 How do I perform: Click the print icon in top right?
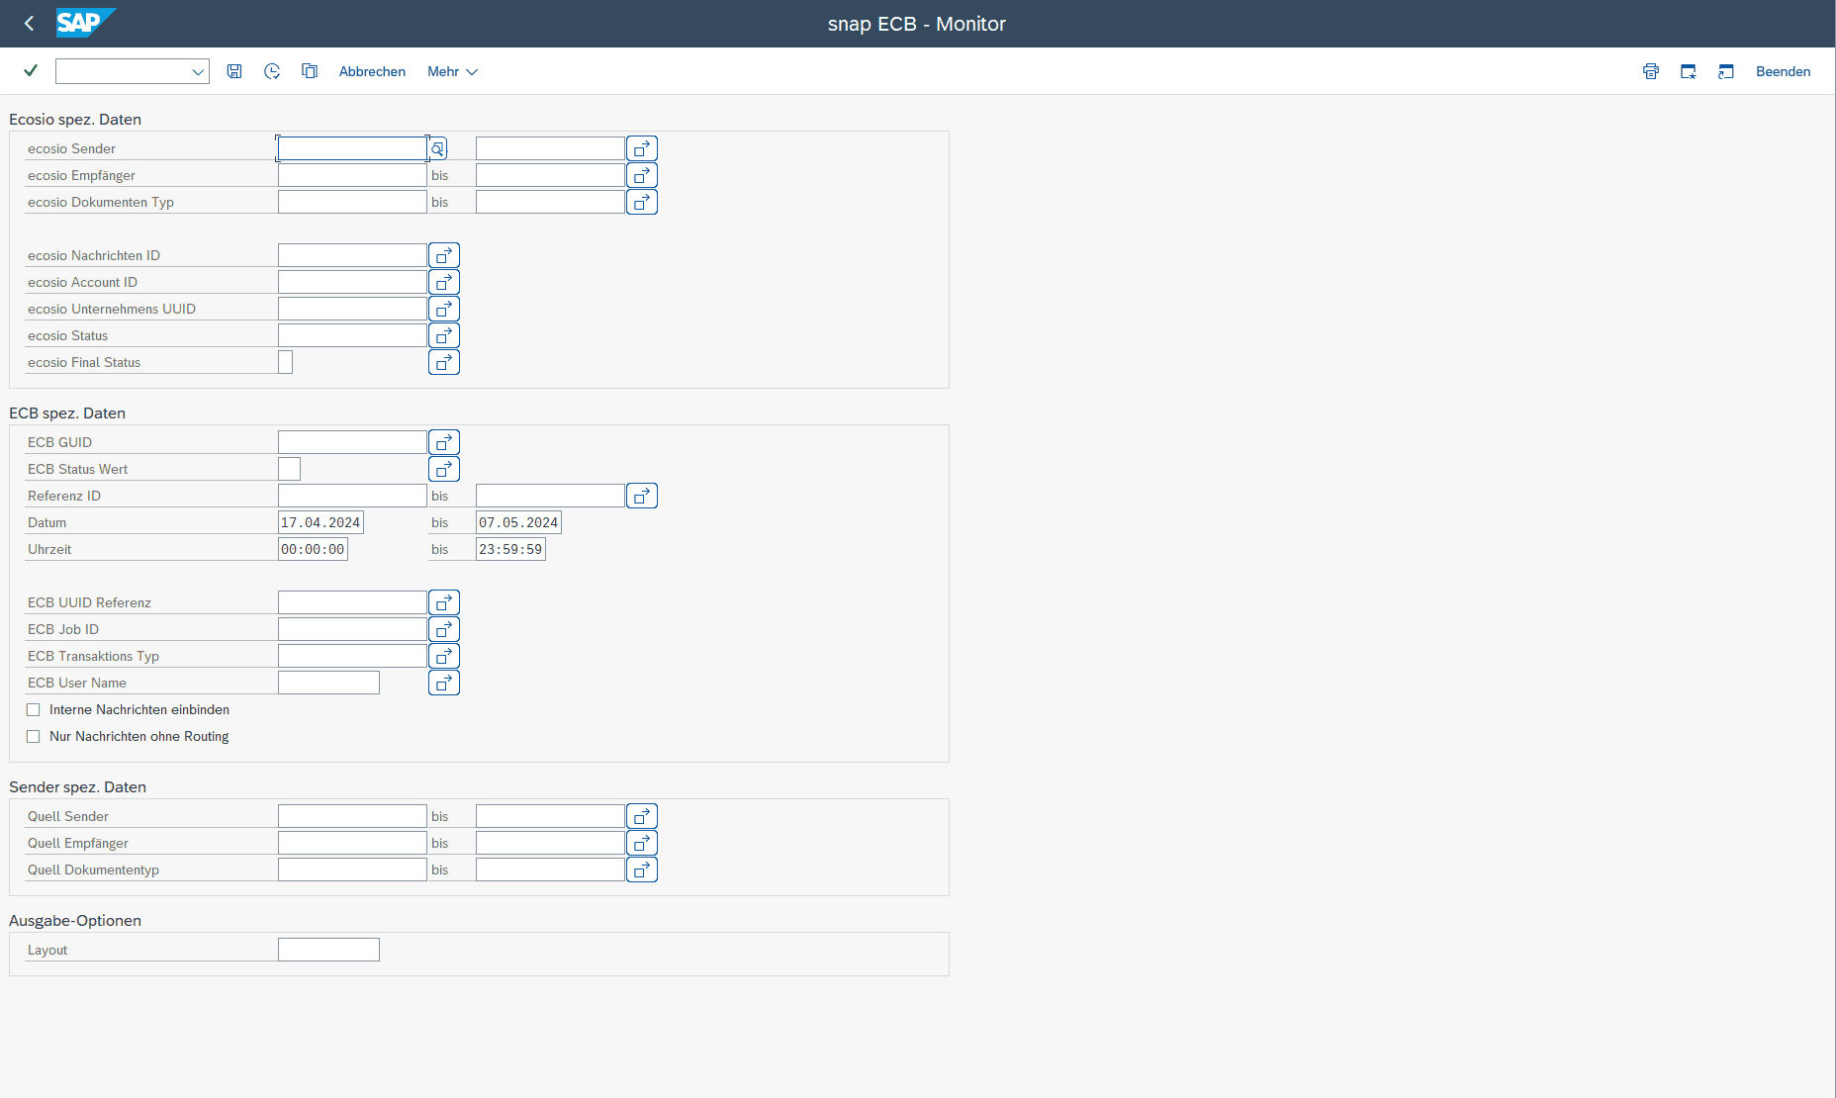tap(1650, 71)
